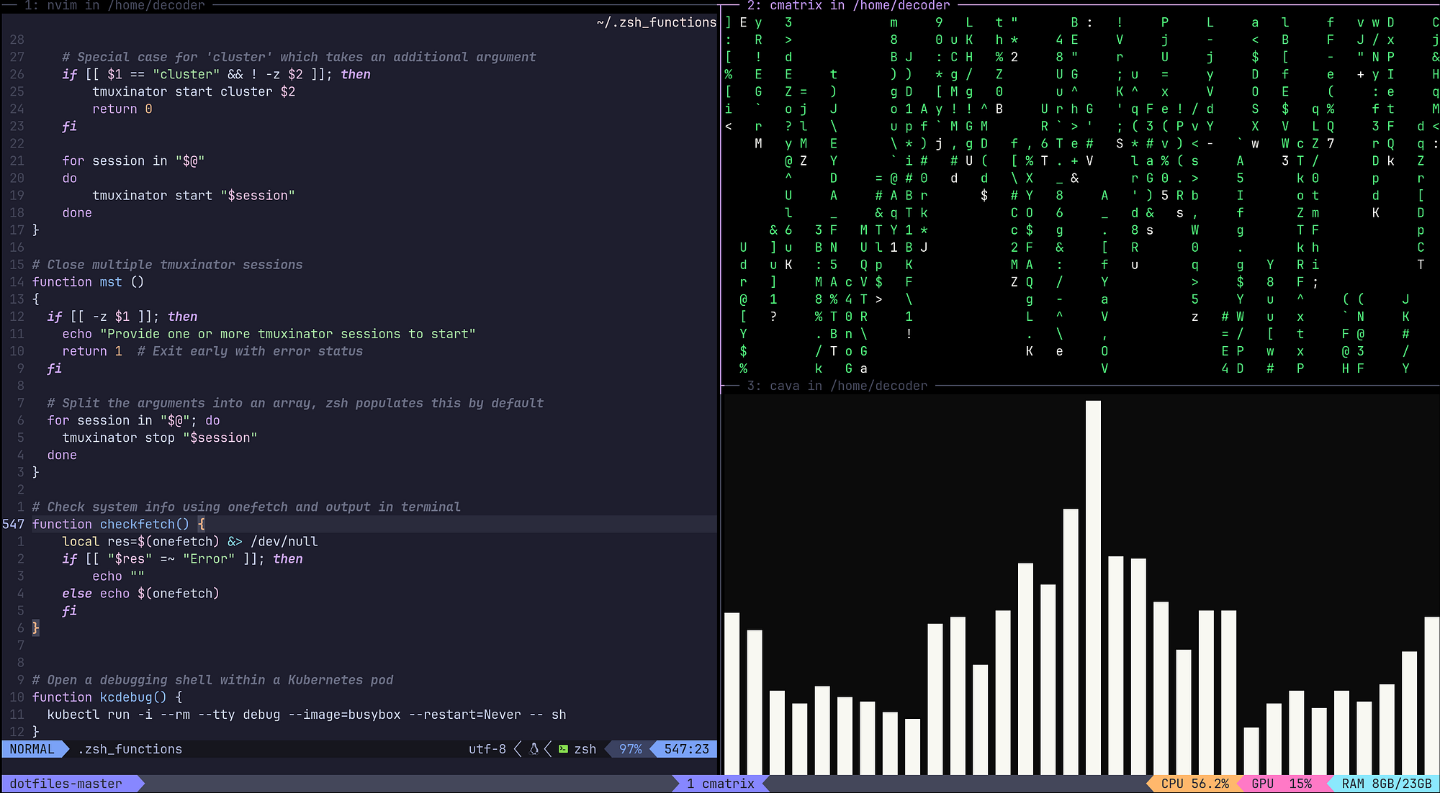Click the RAM 8GB/23GB status segment
This screenshot has width=1440, height=793.
pos(1387,784)
